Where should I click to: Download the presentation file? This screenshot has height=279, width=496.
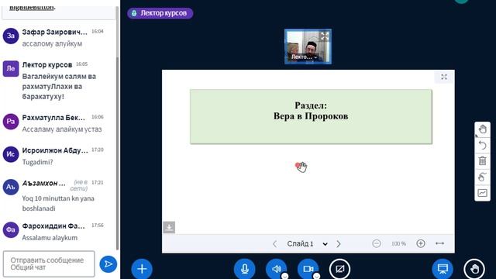click(x=169, y=227)
